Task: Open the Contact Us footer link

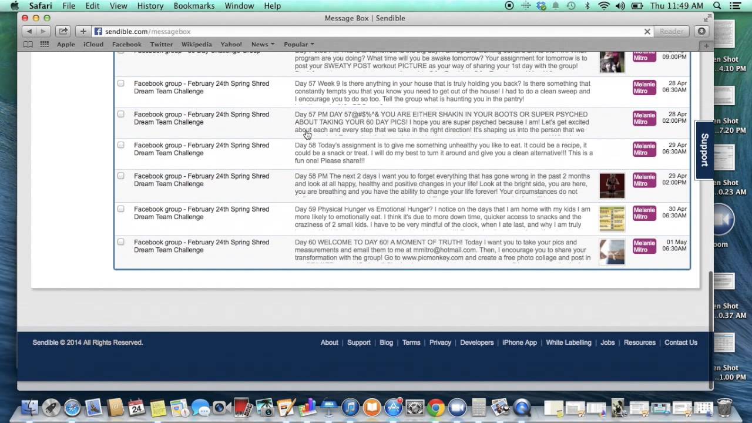Action: tap(680, 343)
